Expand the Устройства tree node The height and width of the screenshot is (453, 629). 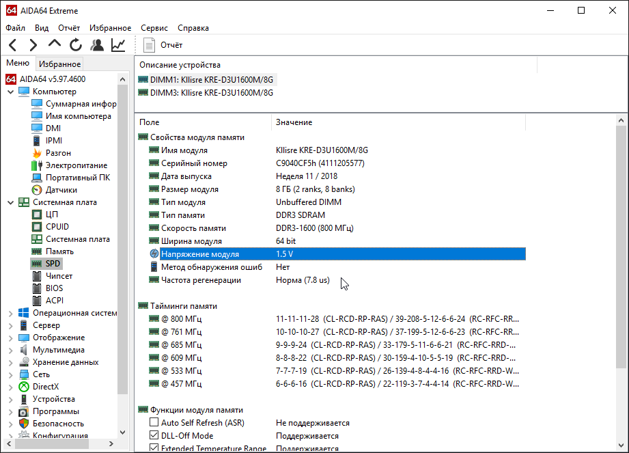point(11,400)
